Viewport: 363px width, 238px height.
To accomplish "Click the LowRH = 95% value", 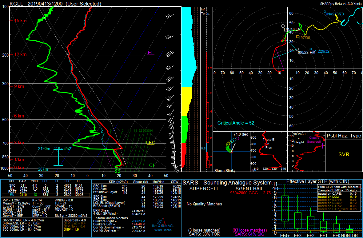I will point(14,206).
